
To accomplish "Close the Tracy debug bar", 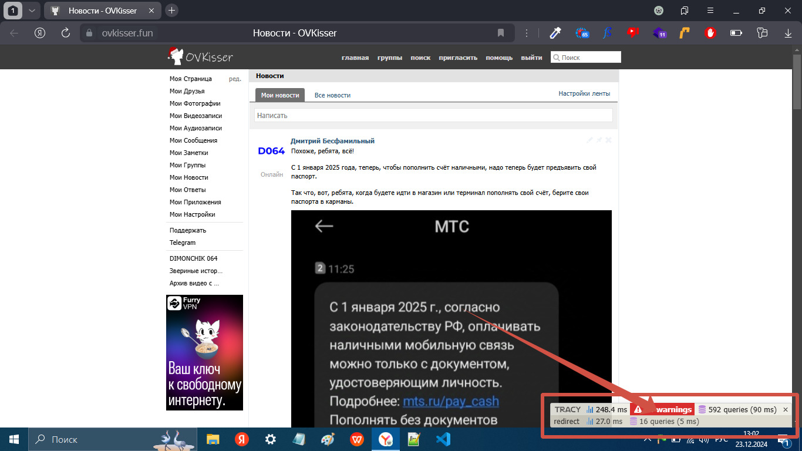I will [x=786, y=409].
